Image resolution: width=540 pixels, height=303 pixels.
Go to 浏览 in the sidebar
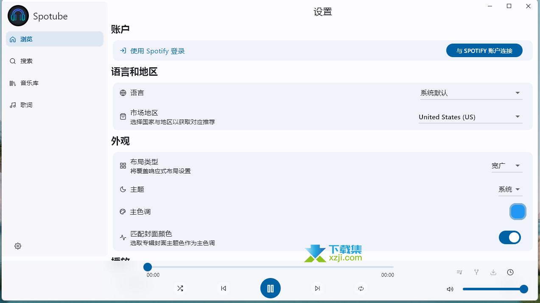coord(55,39)
